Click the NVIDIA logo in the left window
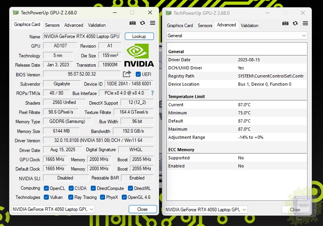The height and width of the screenshot is (226, 323). 139,55
